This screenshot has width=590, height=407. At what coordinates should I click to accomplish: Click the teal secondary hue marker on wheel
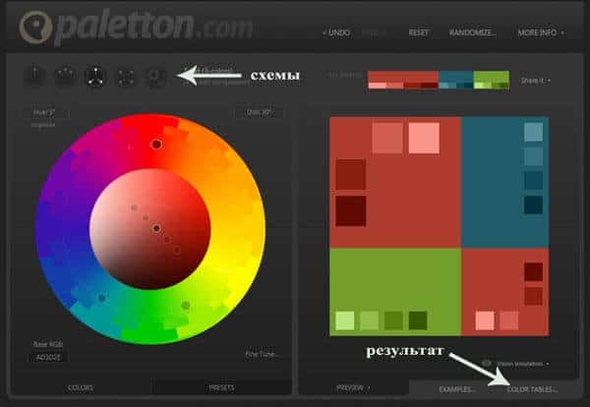click(102, 298)
